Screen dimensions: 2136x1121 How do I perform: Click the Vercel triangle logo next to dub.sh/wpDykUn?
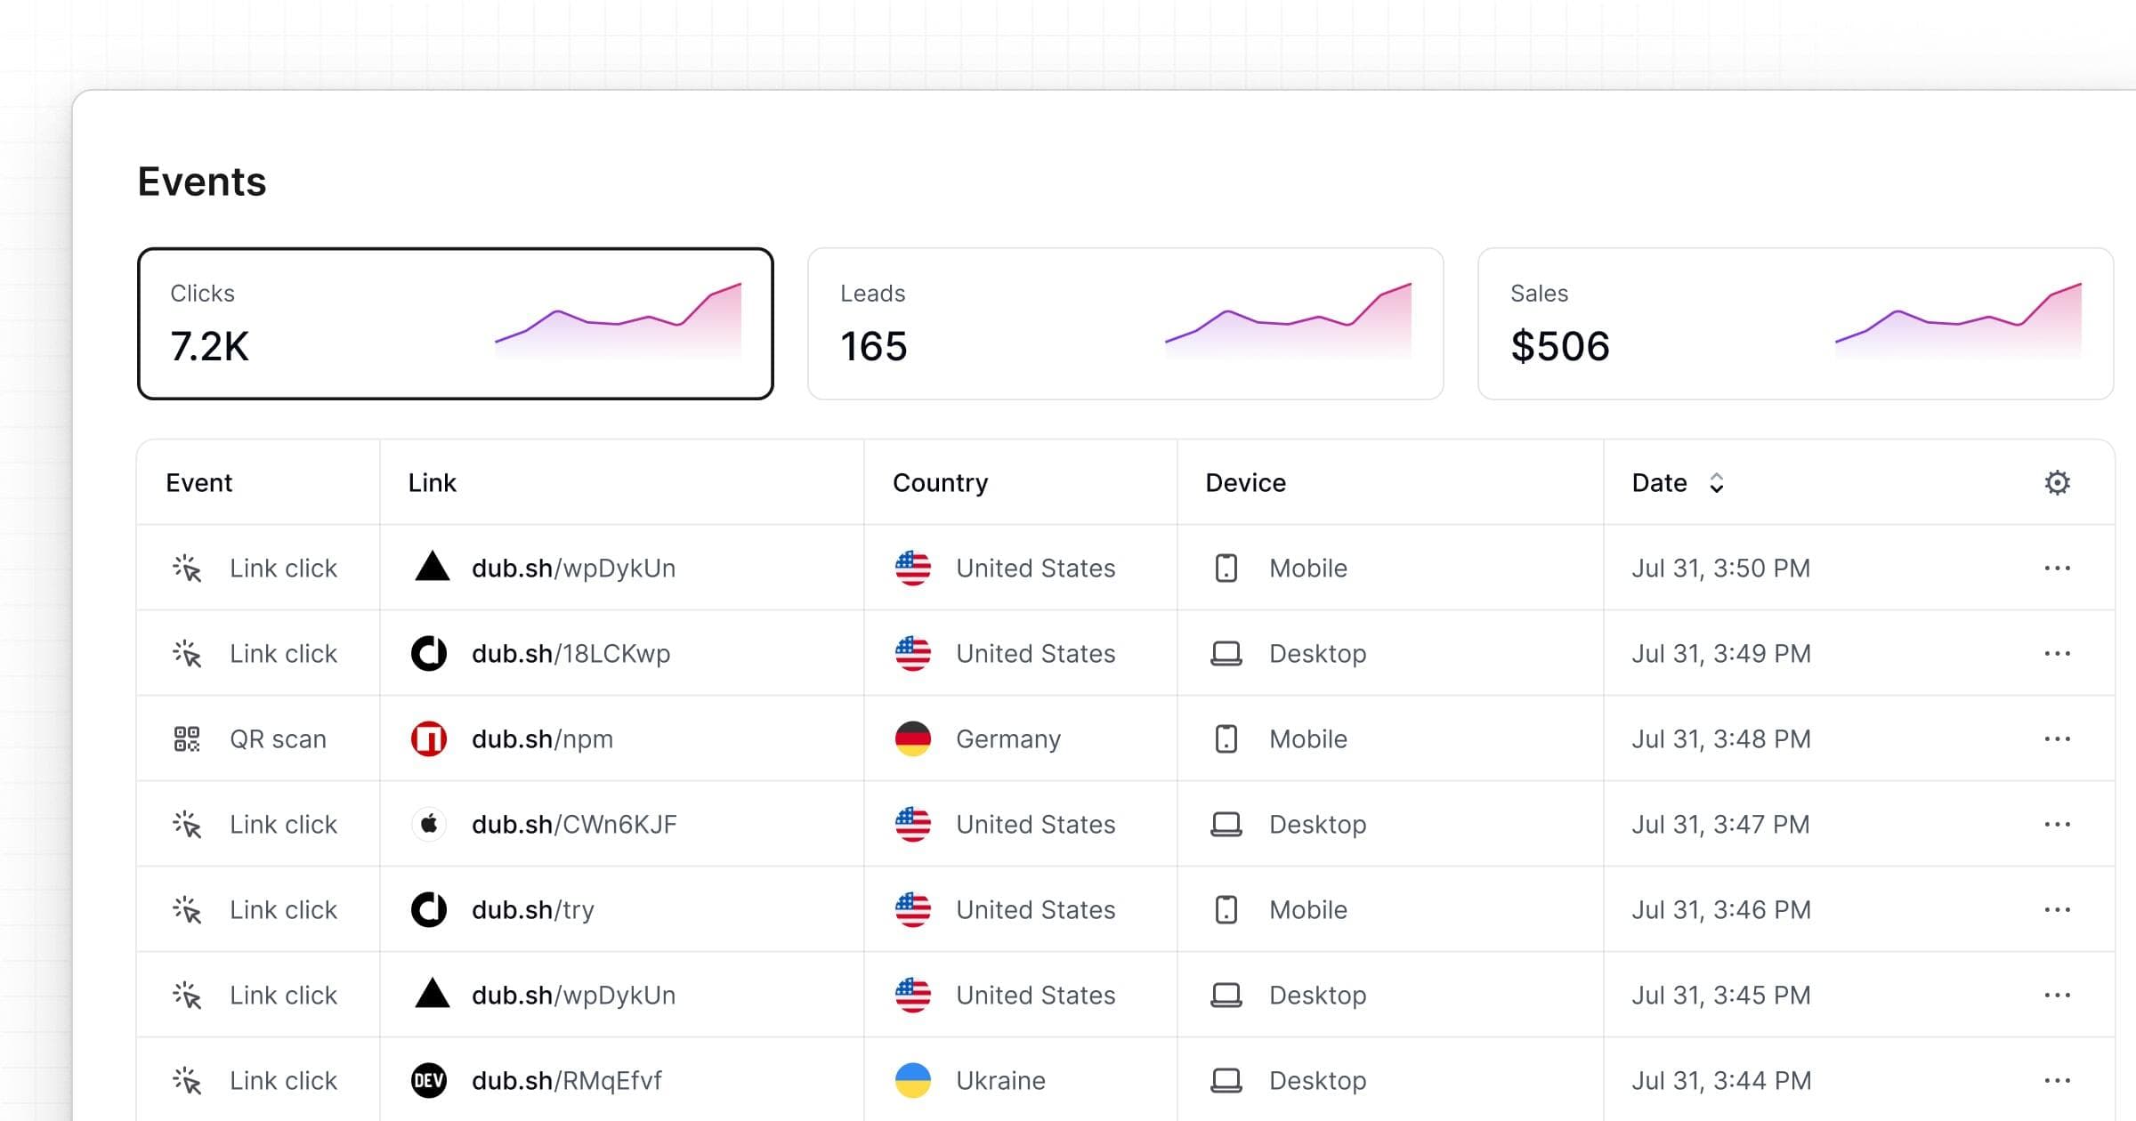click(x=430, y=568)
